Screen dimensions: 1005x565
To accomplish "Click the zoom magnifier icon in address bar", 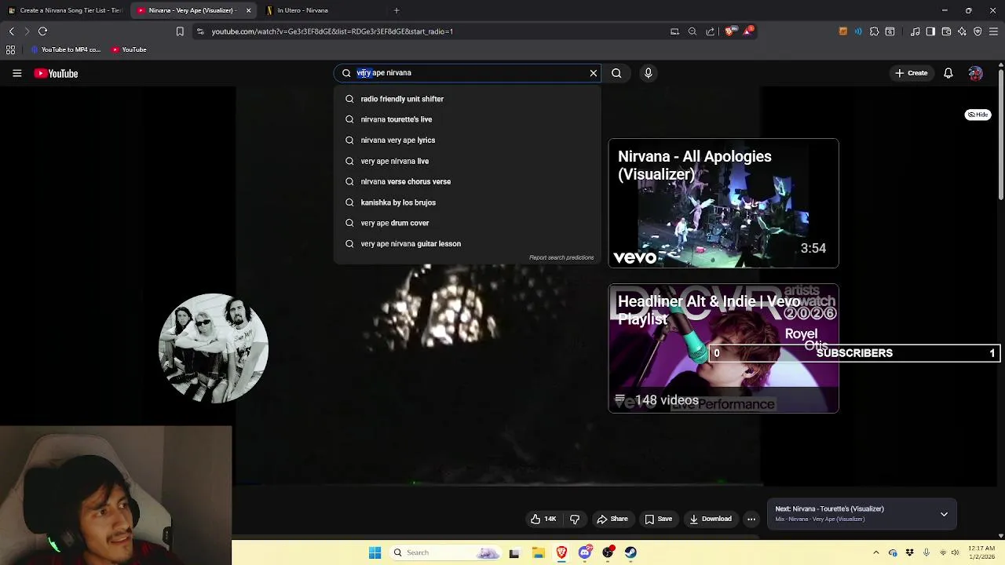I will pyautogui.click(x=693, y=31).
